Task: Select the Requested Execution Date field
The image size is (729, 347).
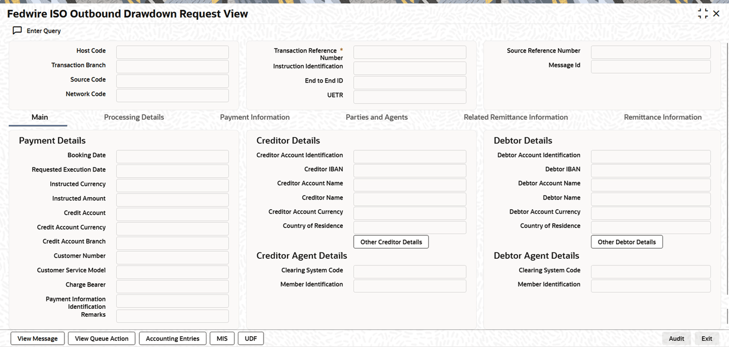Action: tap(172, 171)
